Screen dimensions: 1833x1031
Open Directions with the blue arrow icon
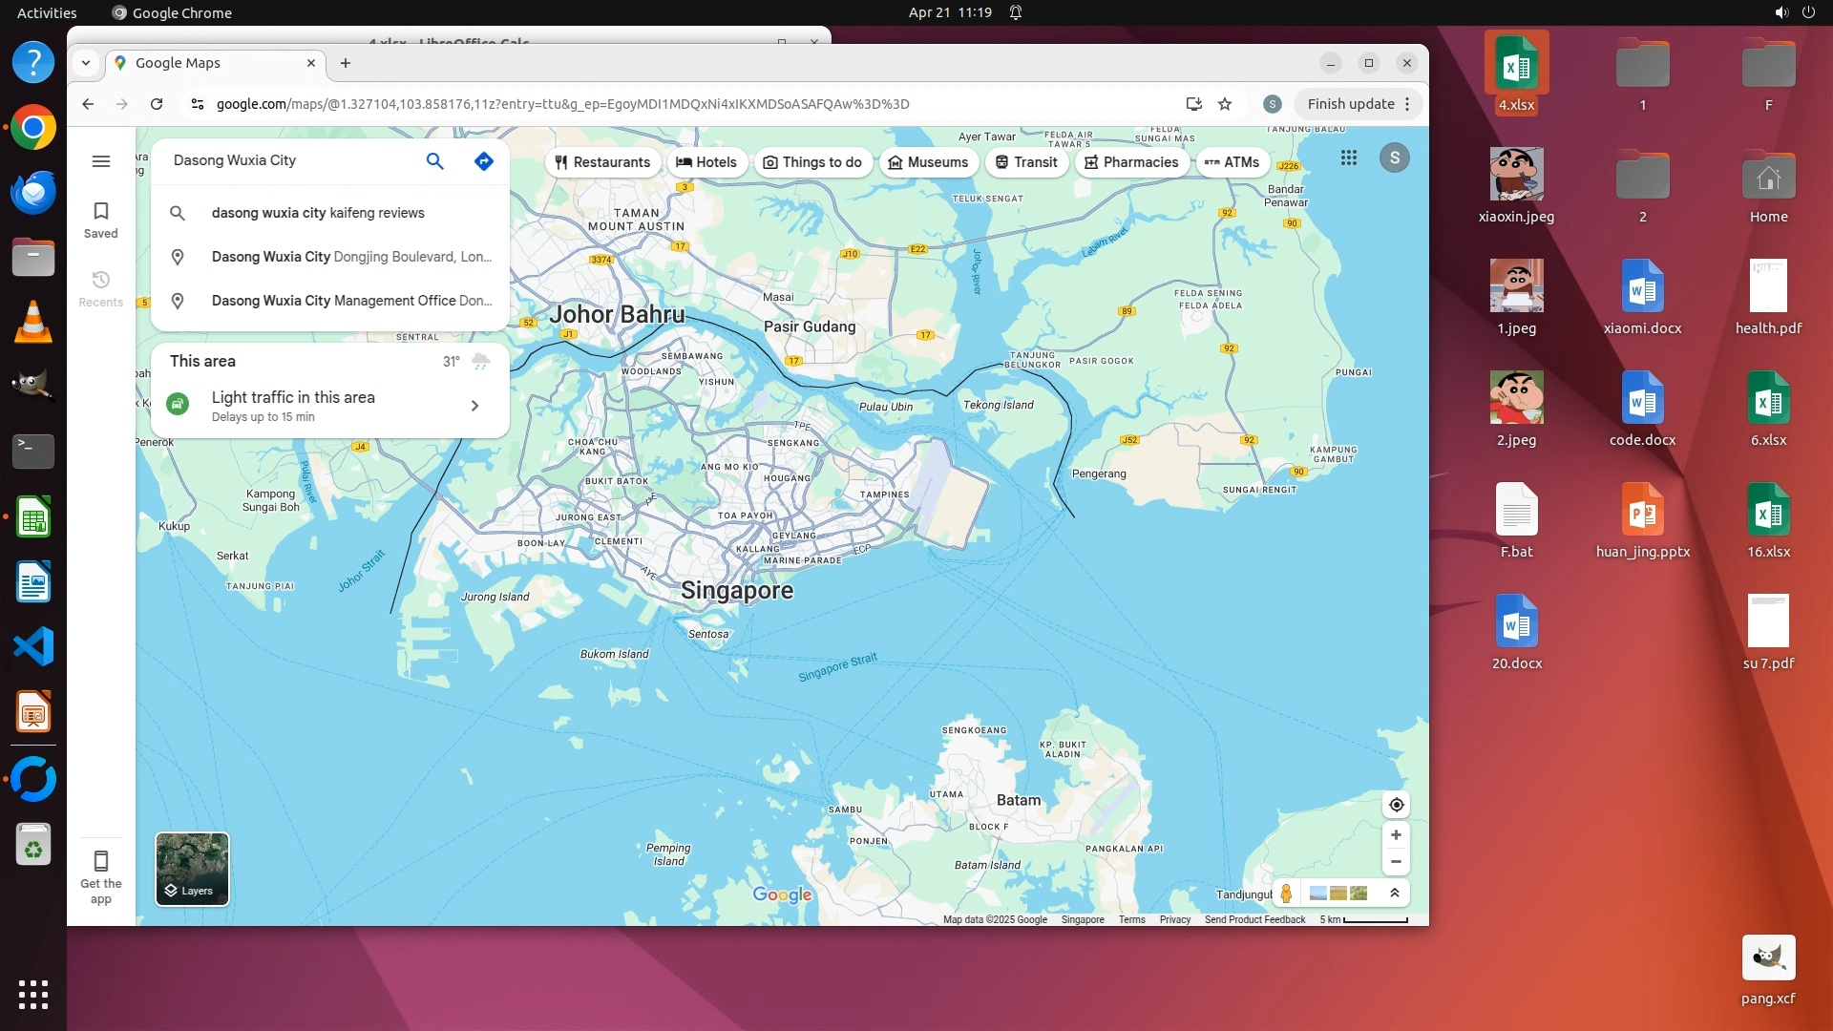click(484, 161)
